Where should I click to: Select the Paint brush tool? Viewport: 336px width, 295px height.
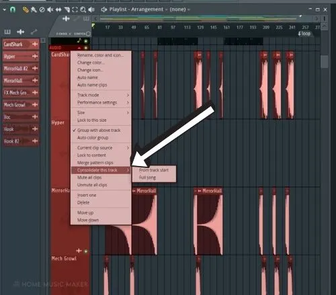point(34,9)
